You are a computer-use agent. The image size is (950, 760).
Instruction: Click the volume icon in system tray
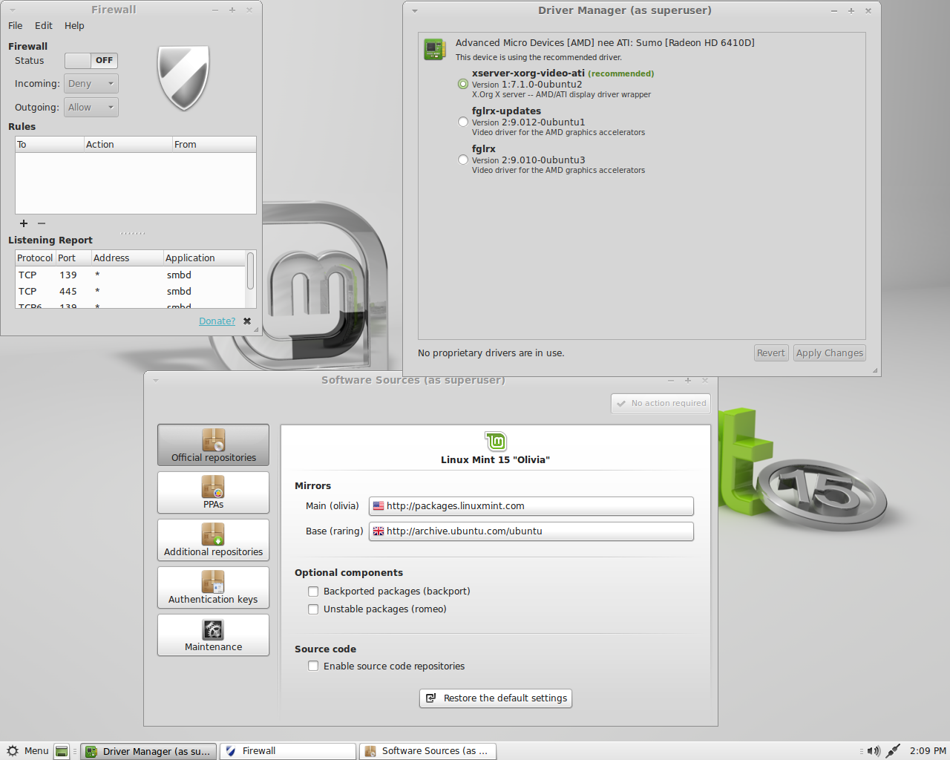coord(874,751)
